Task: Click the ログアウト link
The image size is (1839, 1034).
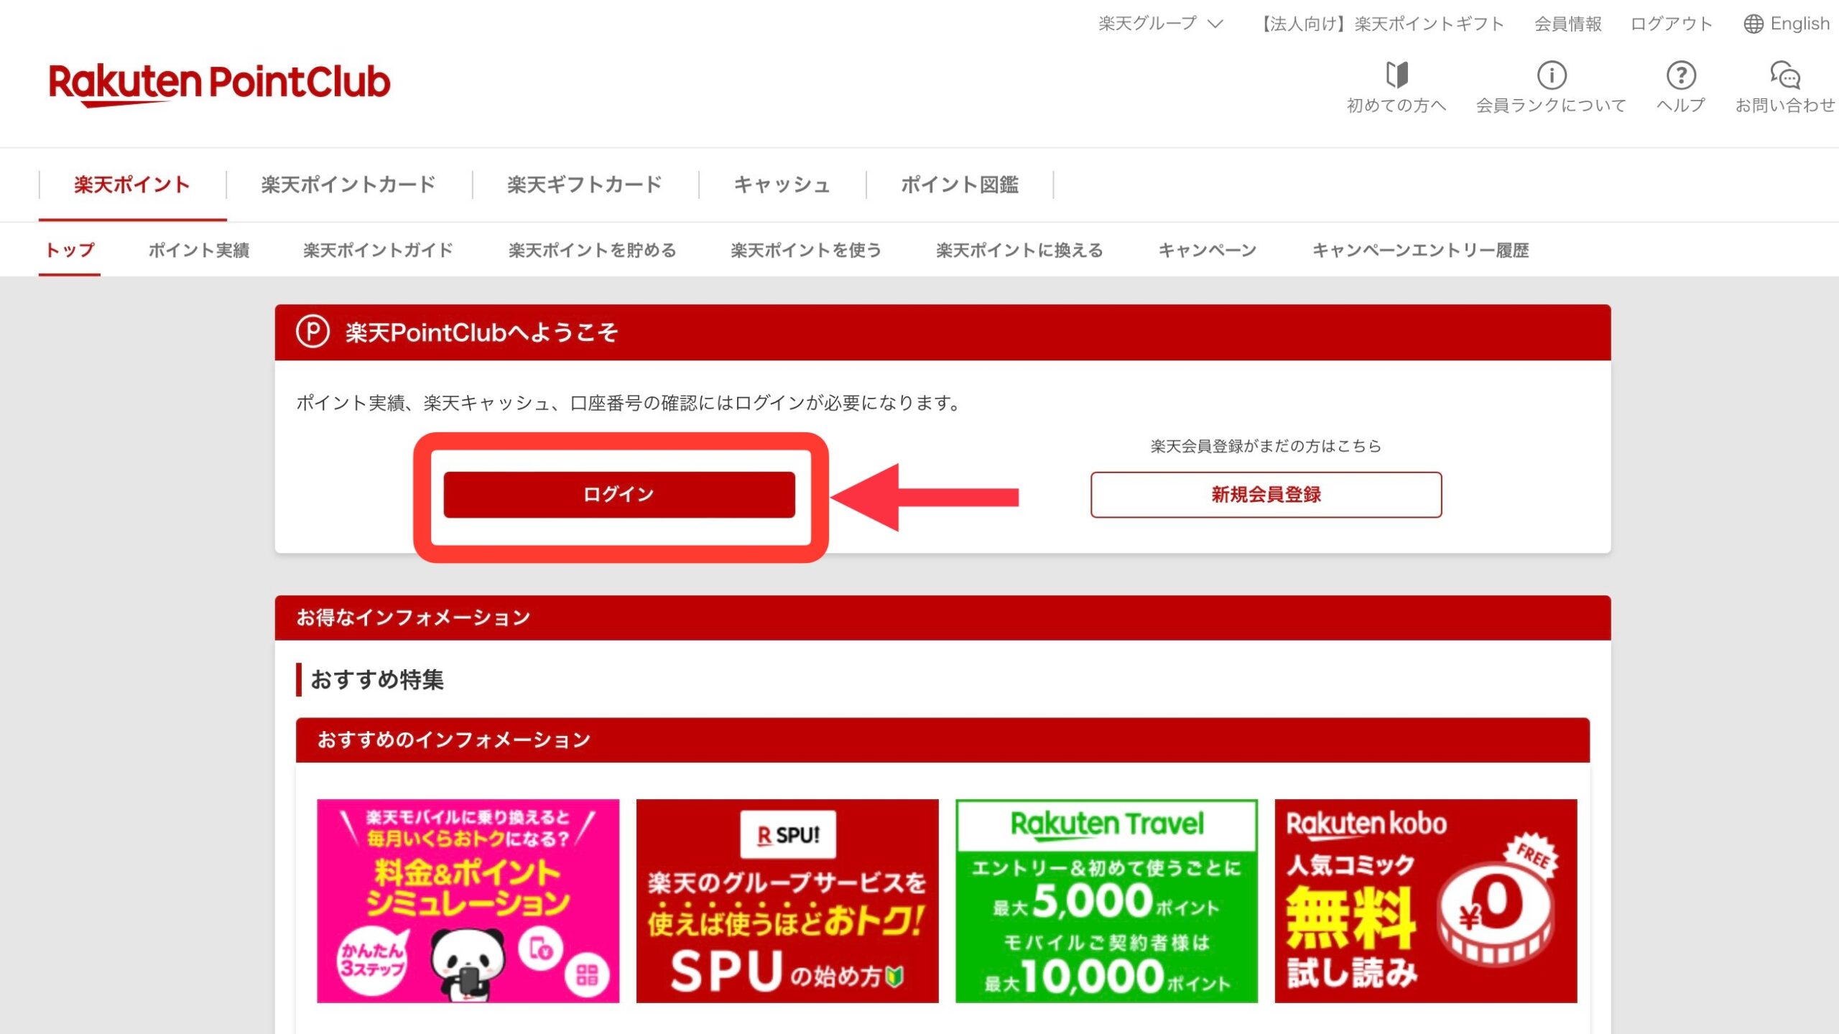Action: click(1672, 24)
